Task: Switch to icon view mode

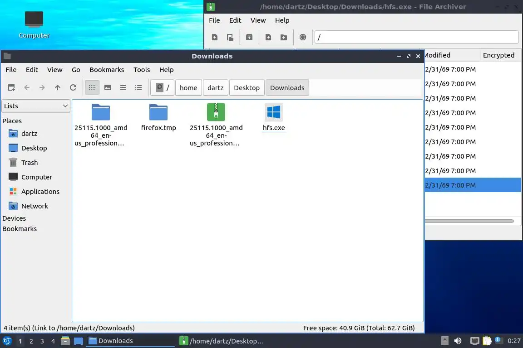Action: pos(92,87)
